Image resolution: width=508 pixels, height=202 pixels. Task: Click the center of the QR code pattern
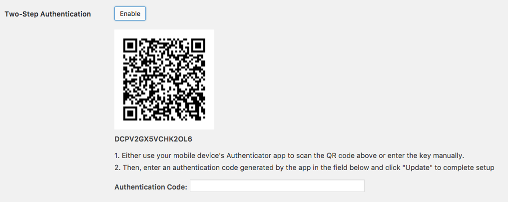164,79
